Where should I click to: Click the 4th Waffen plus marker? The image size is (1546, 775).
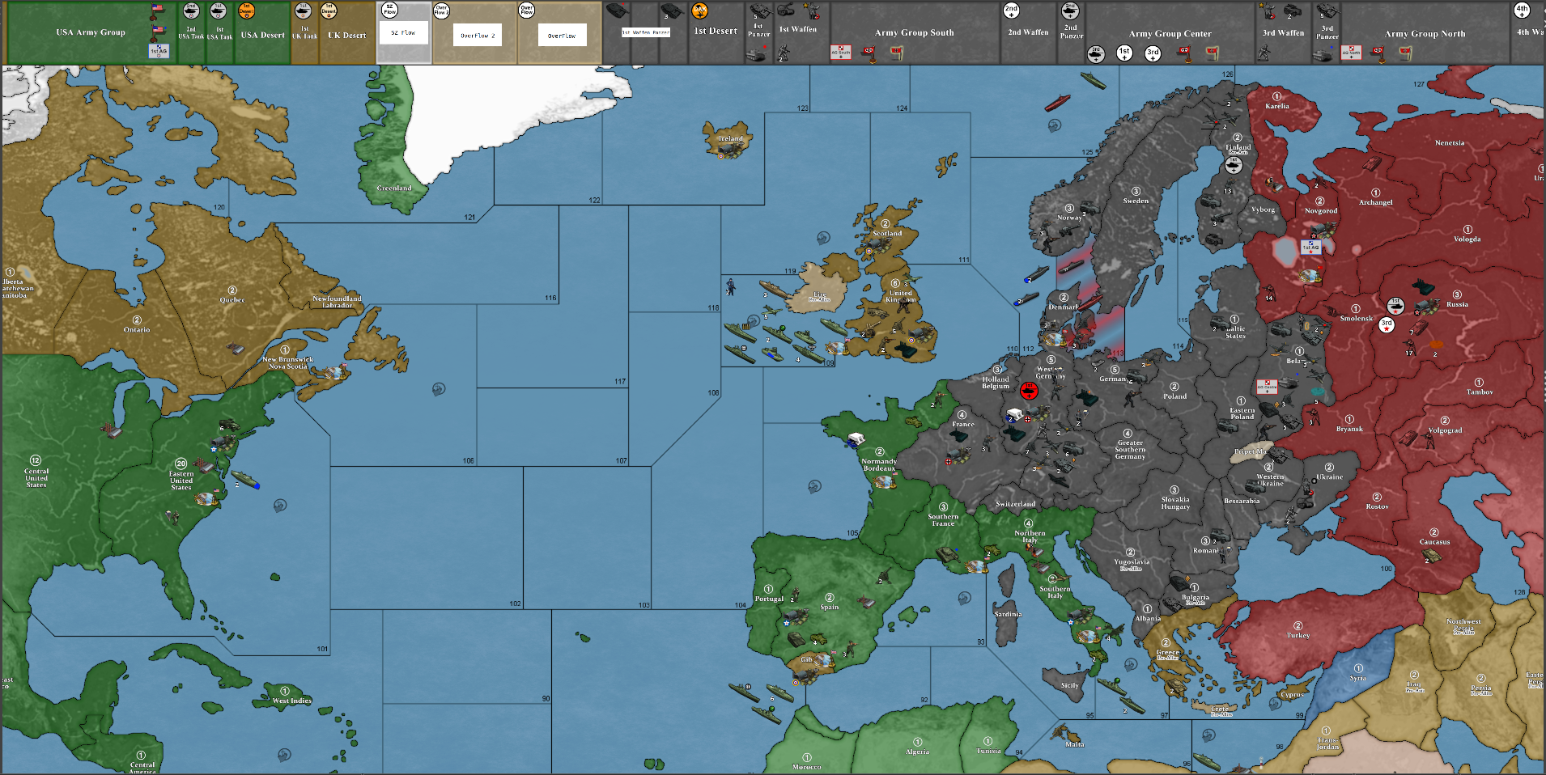click(x=1523, y=12)
